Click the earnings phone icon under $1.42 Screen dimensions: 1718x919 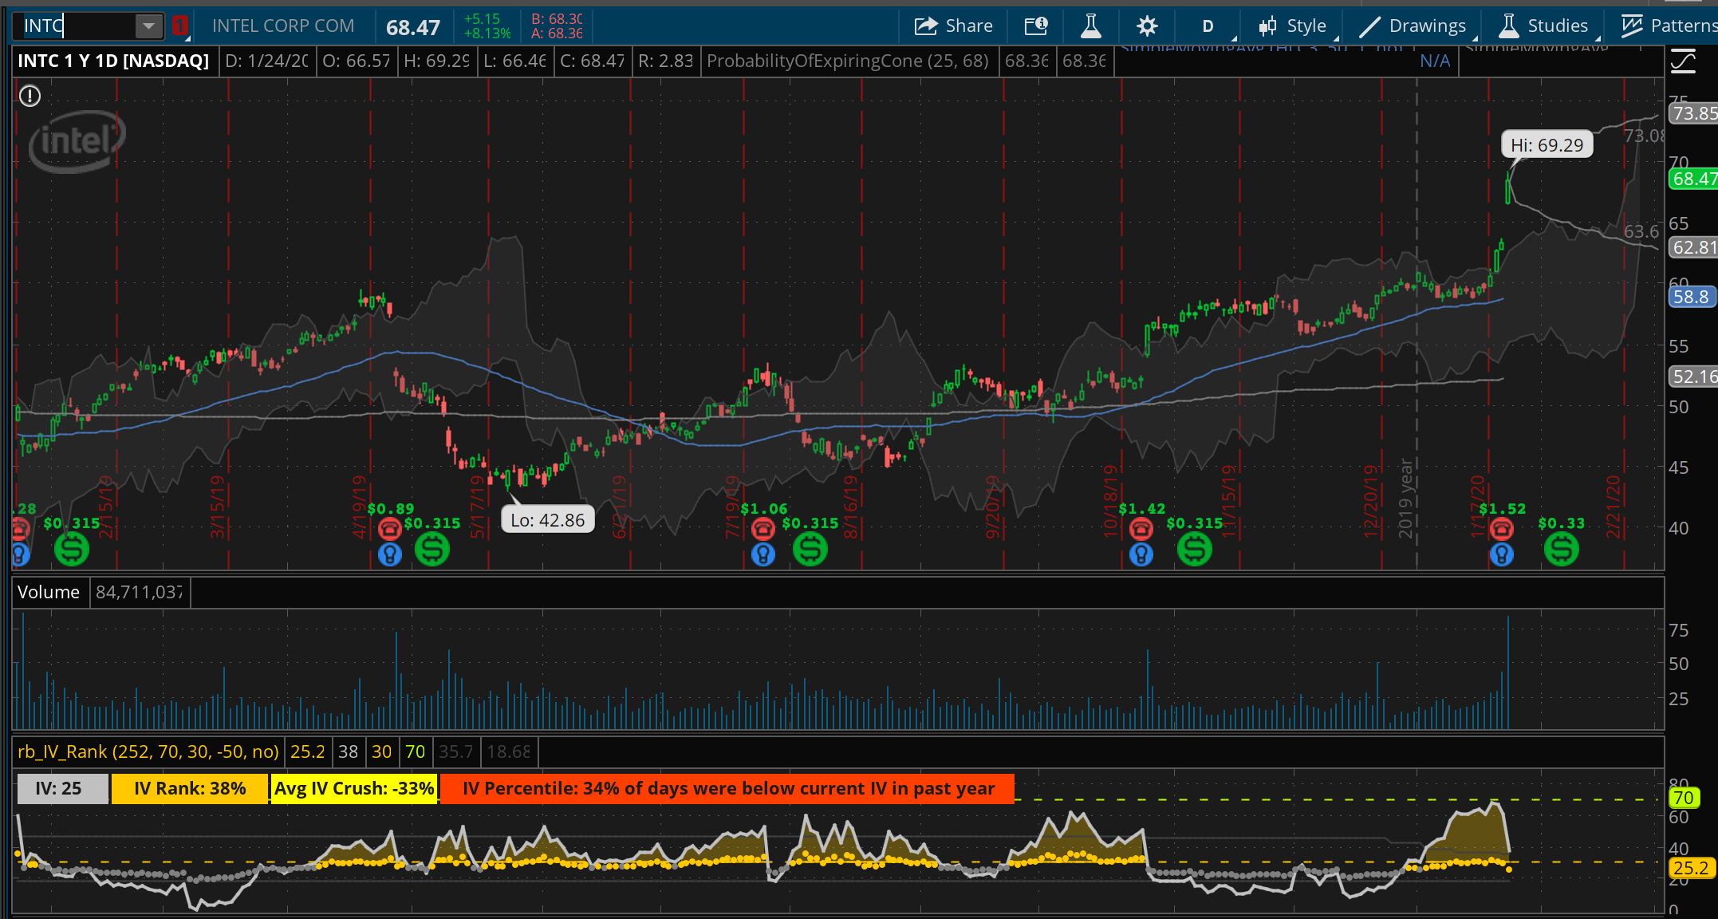(x=1141, y=528)
